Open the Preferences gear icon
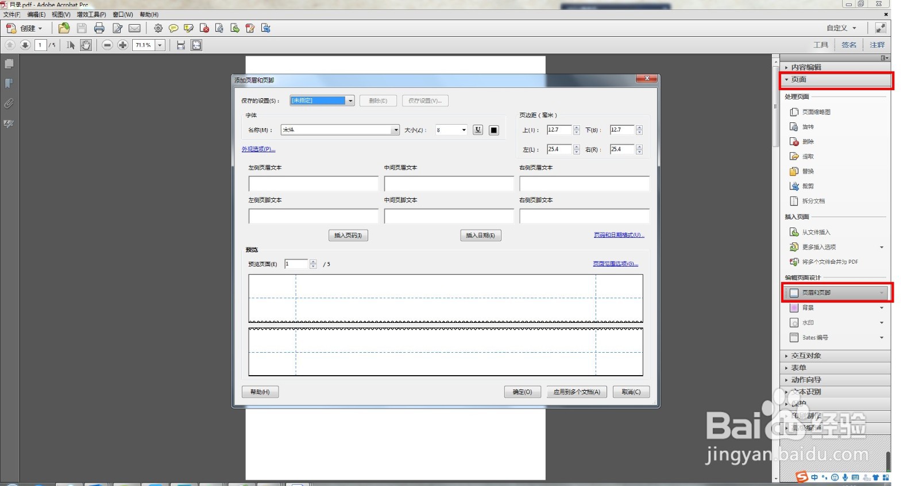Viewport: 919px width, 486px height. click(158, 28)
